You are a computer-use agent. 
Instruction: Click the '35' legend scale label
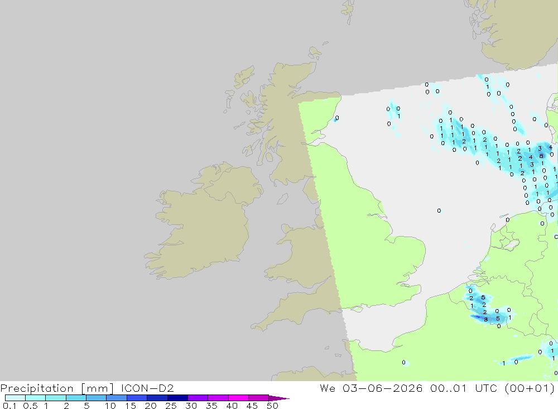click(x=211, y=406)
